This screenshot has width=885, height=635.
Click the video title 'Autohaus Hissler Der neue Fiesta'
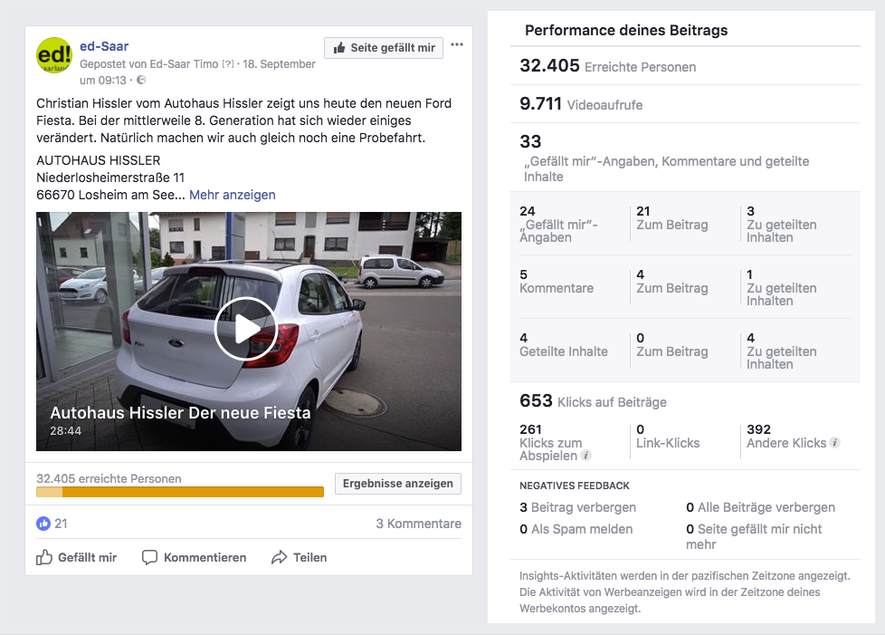[181, 413]
